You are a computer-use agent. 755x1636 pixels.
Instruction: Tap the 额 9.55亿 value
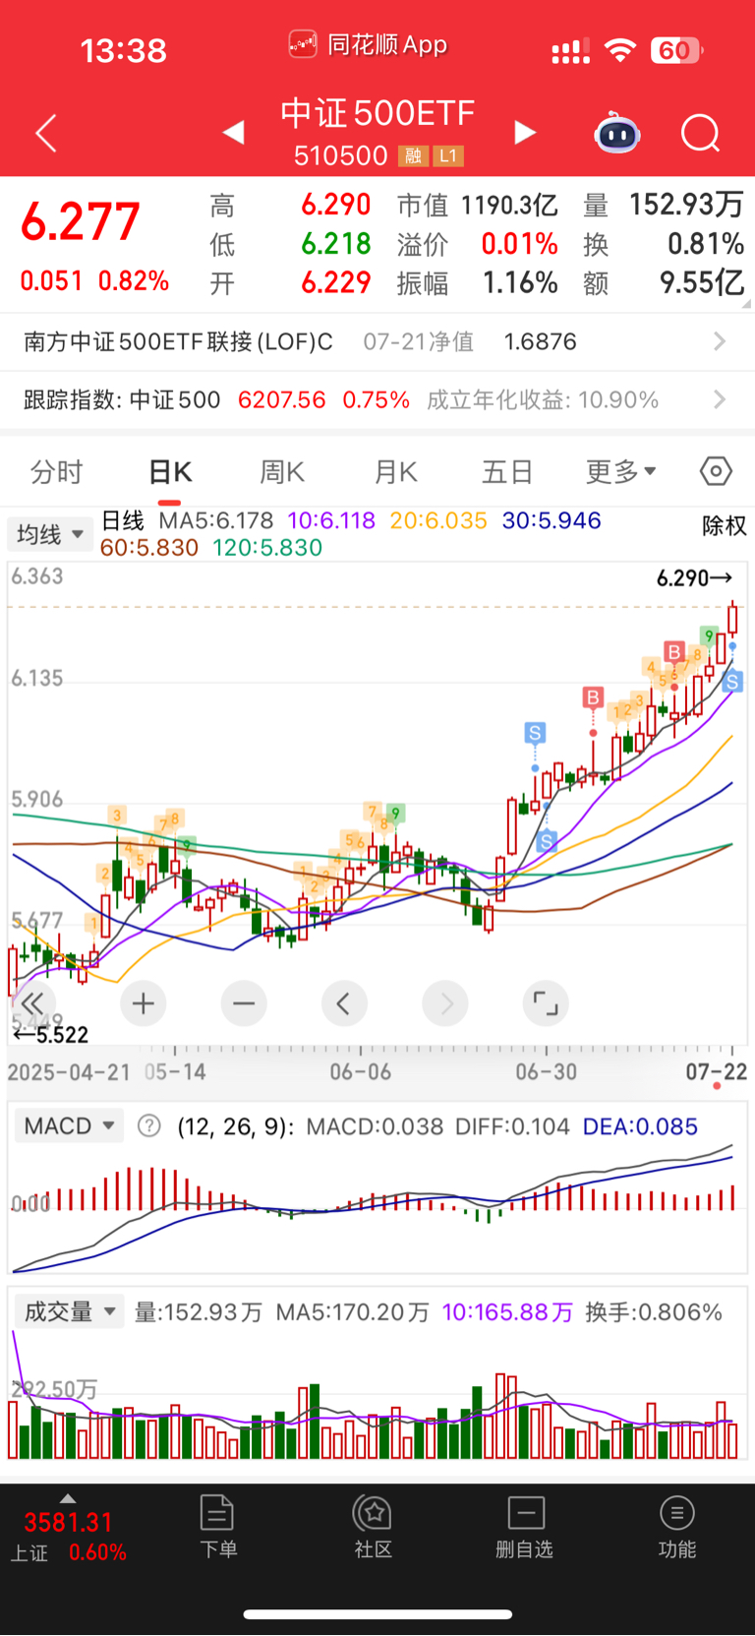[x=701, y=283]
